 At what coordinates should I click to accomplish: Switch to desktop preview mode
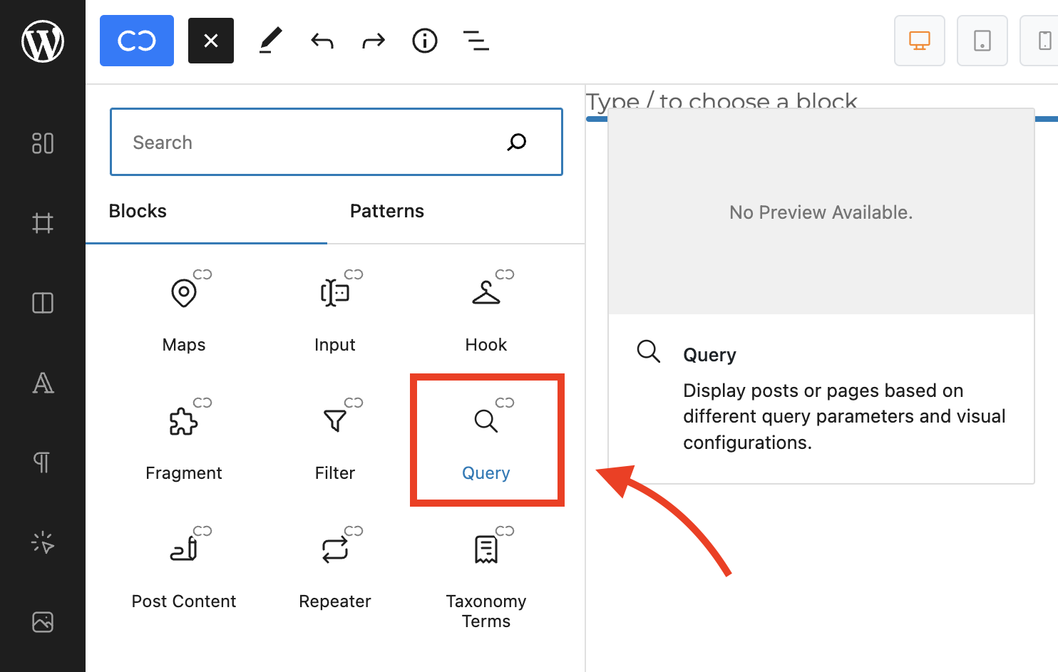(x=920, y=41)
